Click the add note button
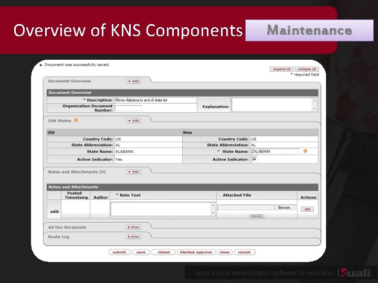 click(x=307, y=209)
